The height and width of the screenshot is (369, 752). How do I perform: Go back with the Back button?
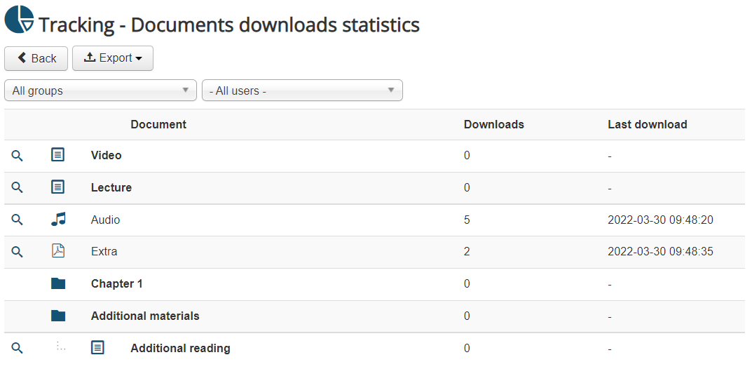tap(36, 58)
